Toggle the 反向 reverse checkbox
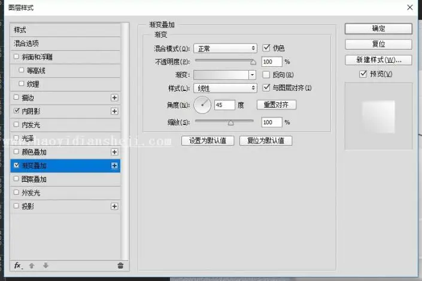The height and width of the screenshot is (281, 422). [266, 75]
